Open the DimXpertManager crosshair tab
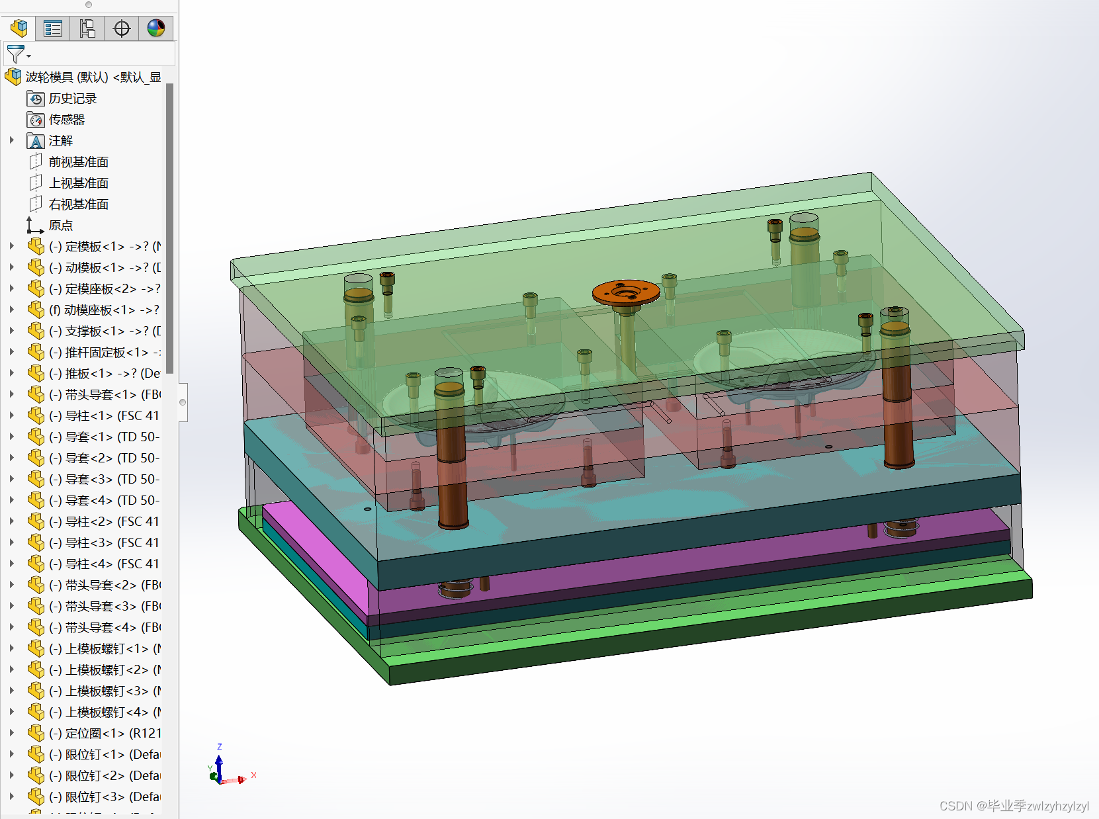1099x819 pixels. pyautogui.click(x=122, y=28)
